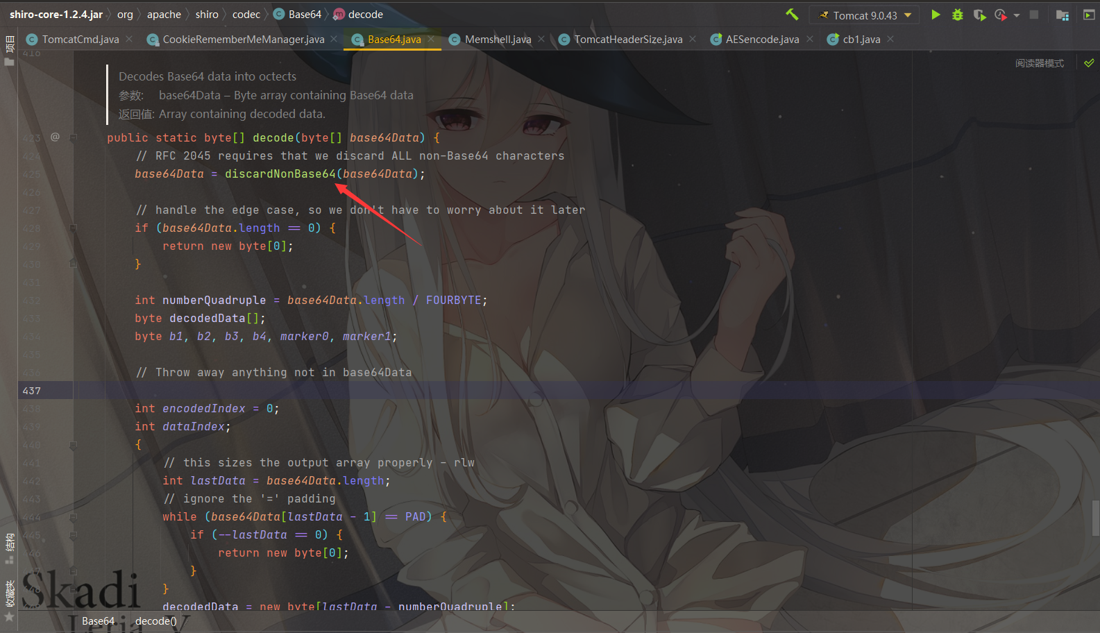Image resolution: width=1100 pixels, height=633 pixels.
Task: Click the decode method breadcrumb at top
Action: tap(358, 15)
